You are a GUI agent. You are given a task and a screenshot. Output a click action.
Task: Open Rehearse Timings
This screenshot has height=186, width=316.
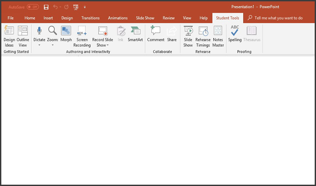click(x=203, y=36)
